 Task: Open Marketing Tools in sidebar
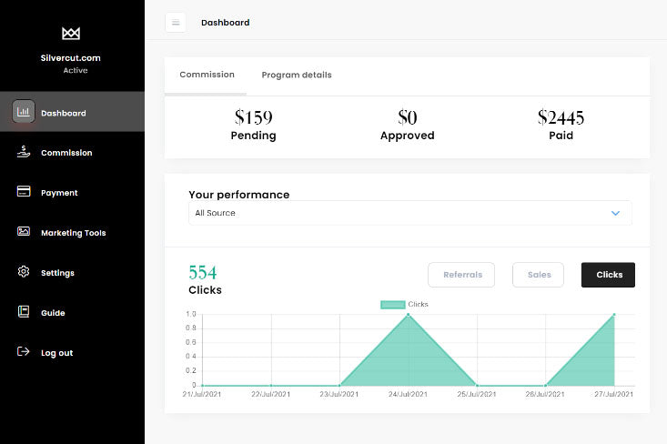[x=73, y=233]
